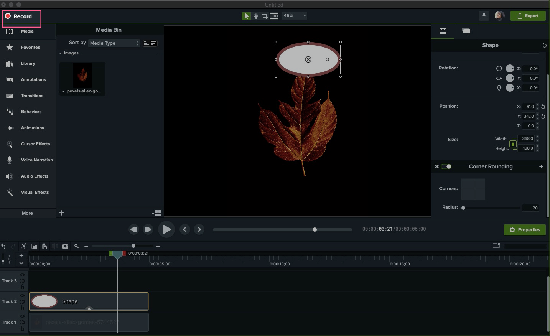Click the playback scrubber handle
The image size is (550, 336).
(315, 230)
